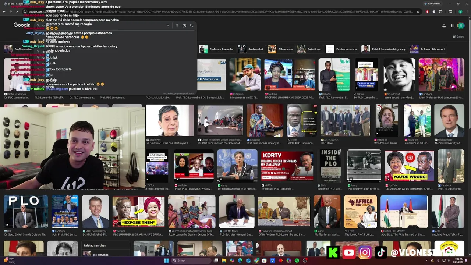The image size is (471, 265).
Task: Clear the Google search box
Action: coord(168,25)
